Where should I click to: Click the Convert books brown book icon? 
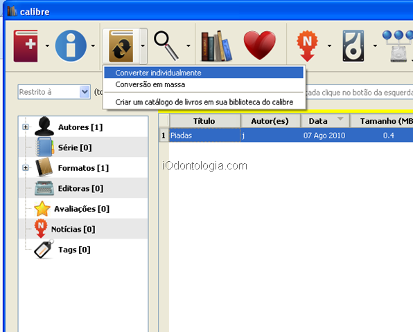pyautogui.click(x=121, y=46)
